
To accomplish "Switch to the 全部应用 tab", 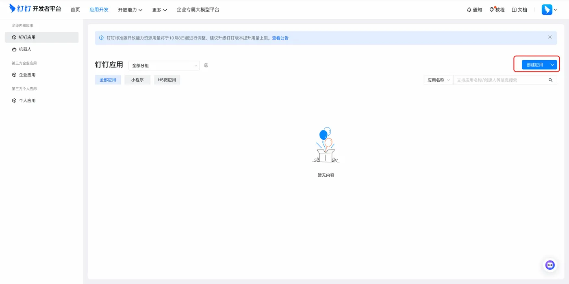I will [x=108, y=80].
